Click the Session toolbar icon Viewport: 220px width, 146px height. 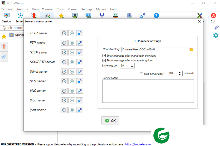click(7, 18)
